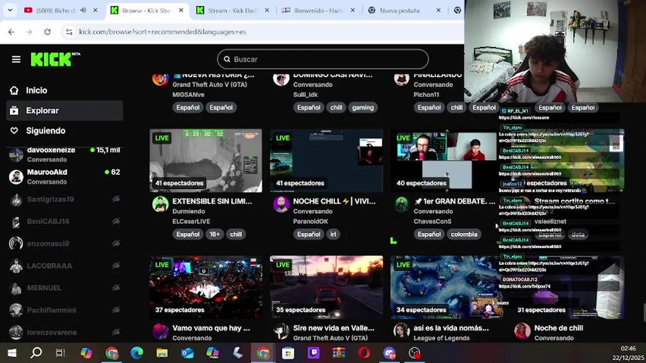Open ChavesConS channel avatar
This screenshot has width=646, height=363.
click(x=402, y=204)
